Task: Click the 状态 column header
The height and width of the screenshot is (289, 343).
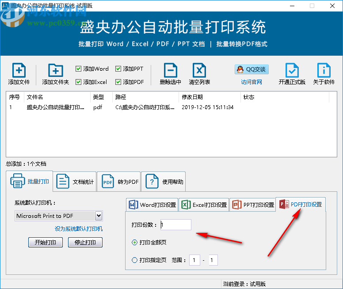Action: click(285, 97)
